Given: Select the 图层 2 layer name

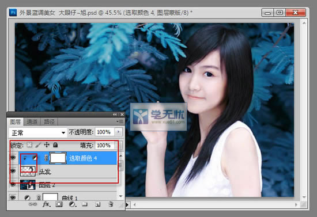Looking at the screenshot, I should [47, 185].
